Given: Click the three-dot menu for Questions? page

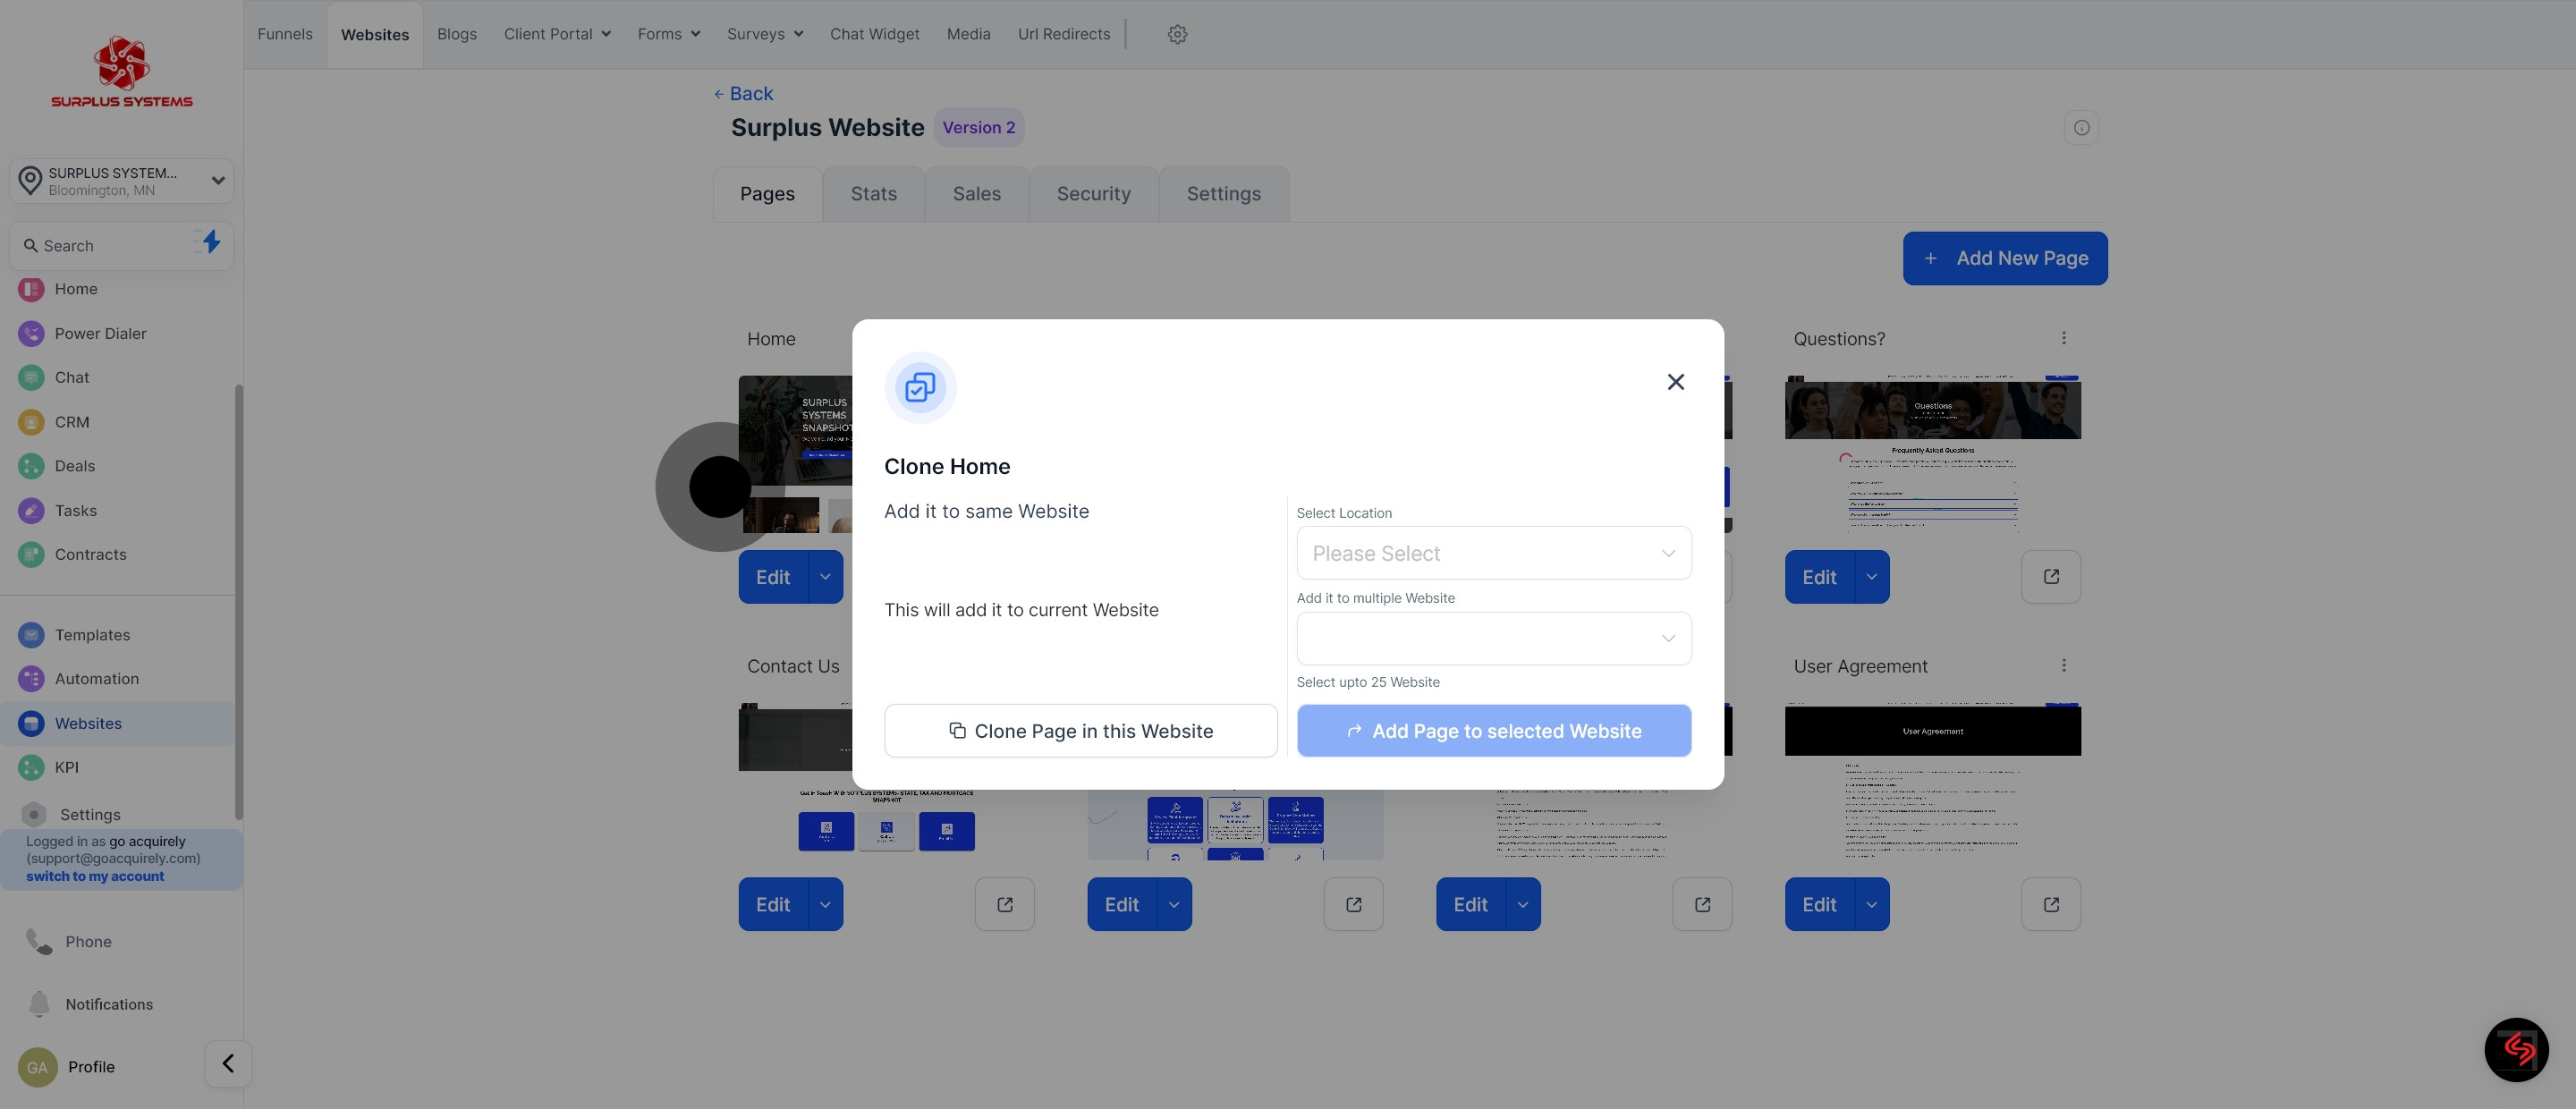Looking at the screenshot, I should (2063, 338).
